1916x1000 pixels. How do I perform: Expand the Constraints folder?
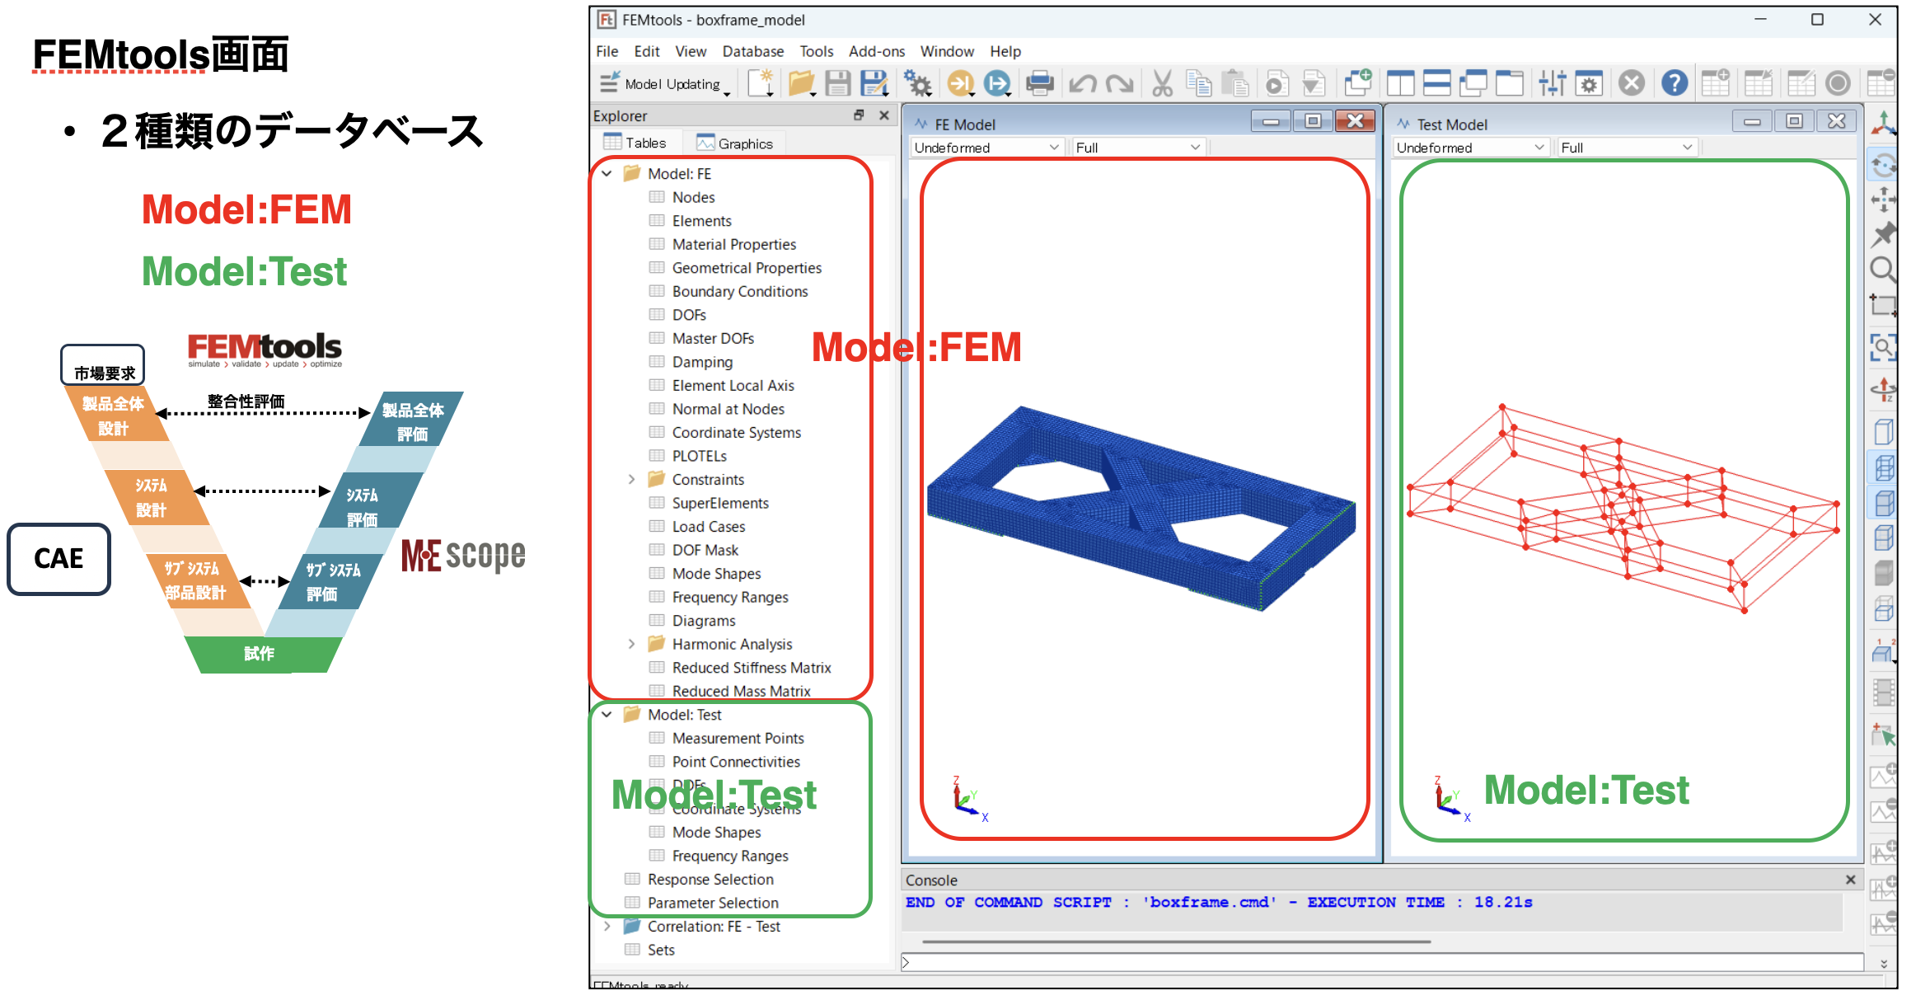[x=631, y=480]
